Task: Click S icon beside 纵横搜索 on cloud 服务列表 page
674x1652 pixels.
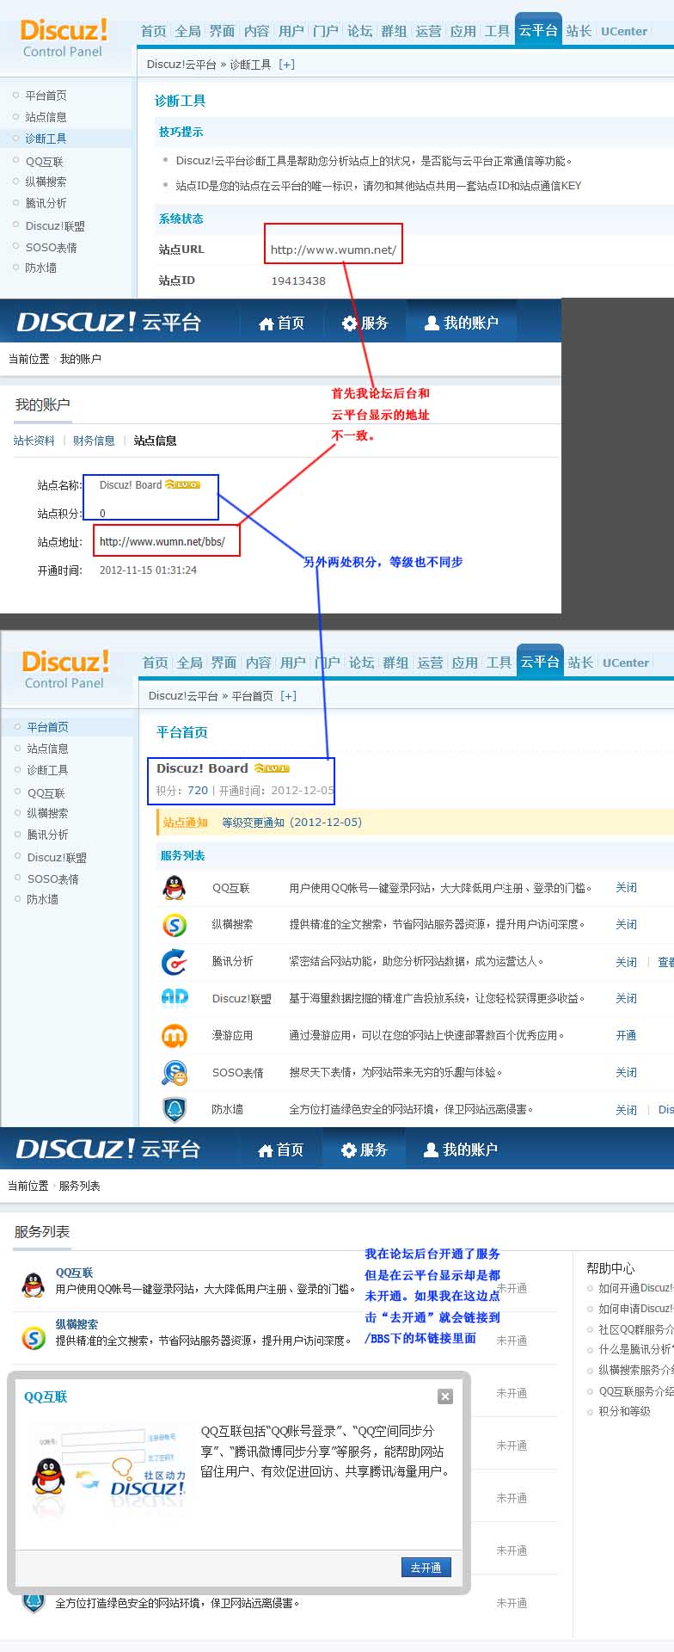Action: (33, 1338)
